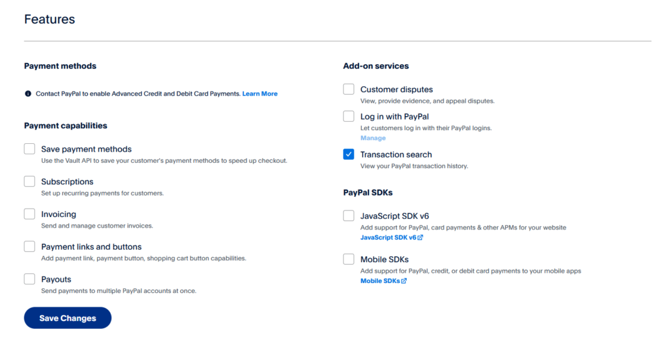This screenshot has height=340, width=671.
Task: Tick the Subscriptions checkbox
Action: (x=29, y=182)
